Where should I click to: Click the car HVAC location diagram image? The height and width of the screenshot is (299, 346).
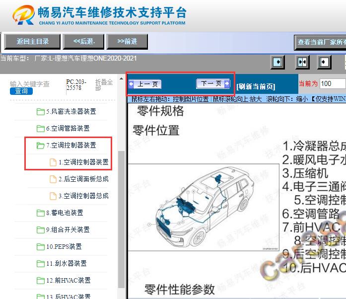pos(204,207)
